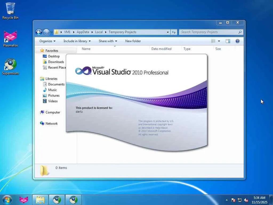Refresh the folder with the refresh button
Screen dimensions: 273x205
174,32
